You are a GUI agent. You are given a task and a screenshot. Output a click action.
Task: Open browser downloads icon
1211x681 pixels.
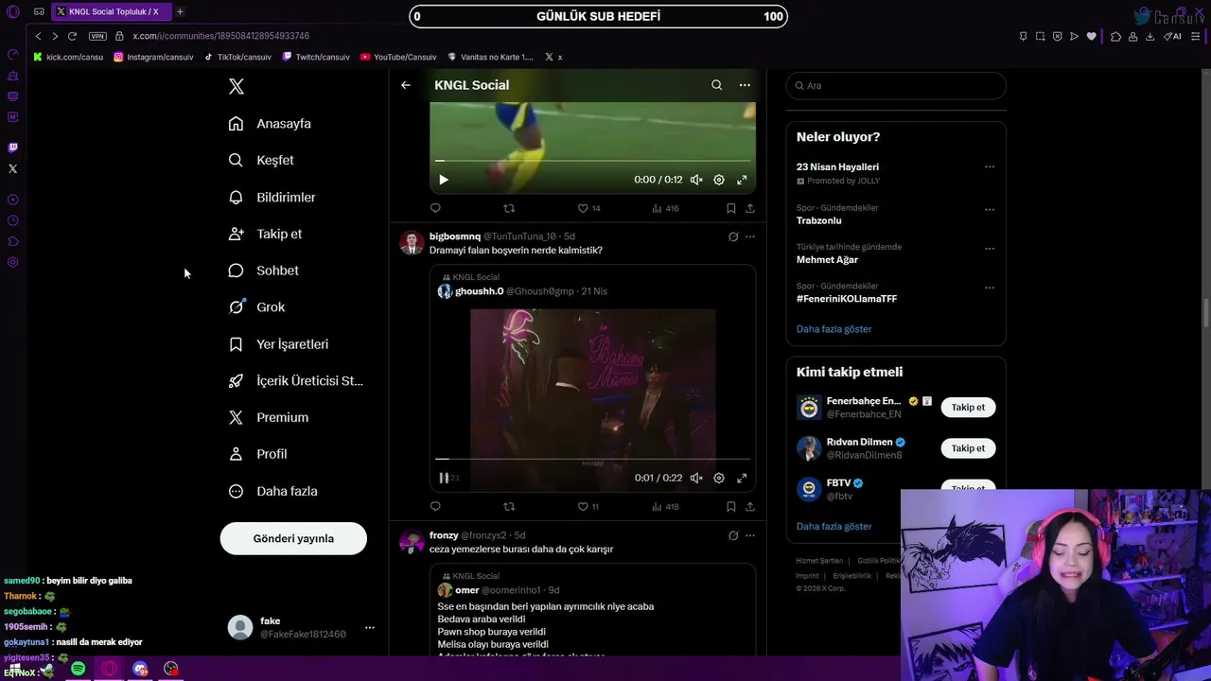pyautogui.click(x=1150, y=36)
